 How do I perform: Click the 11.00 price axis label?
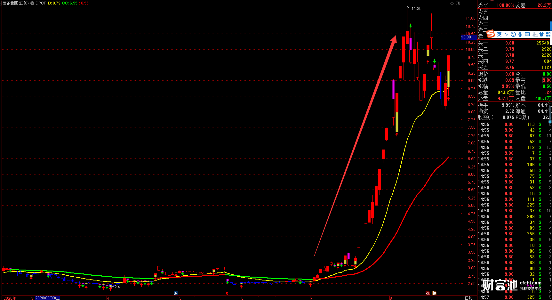(x=470, y=19)
